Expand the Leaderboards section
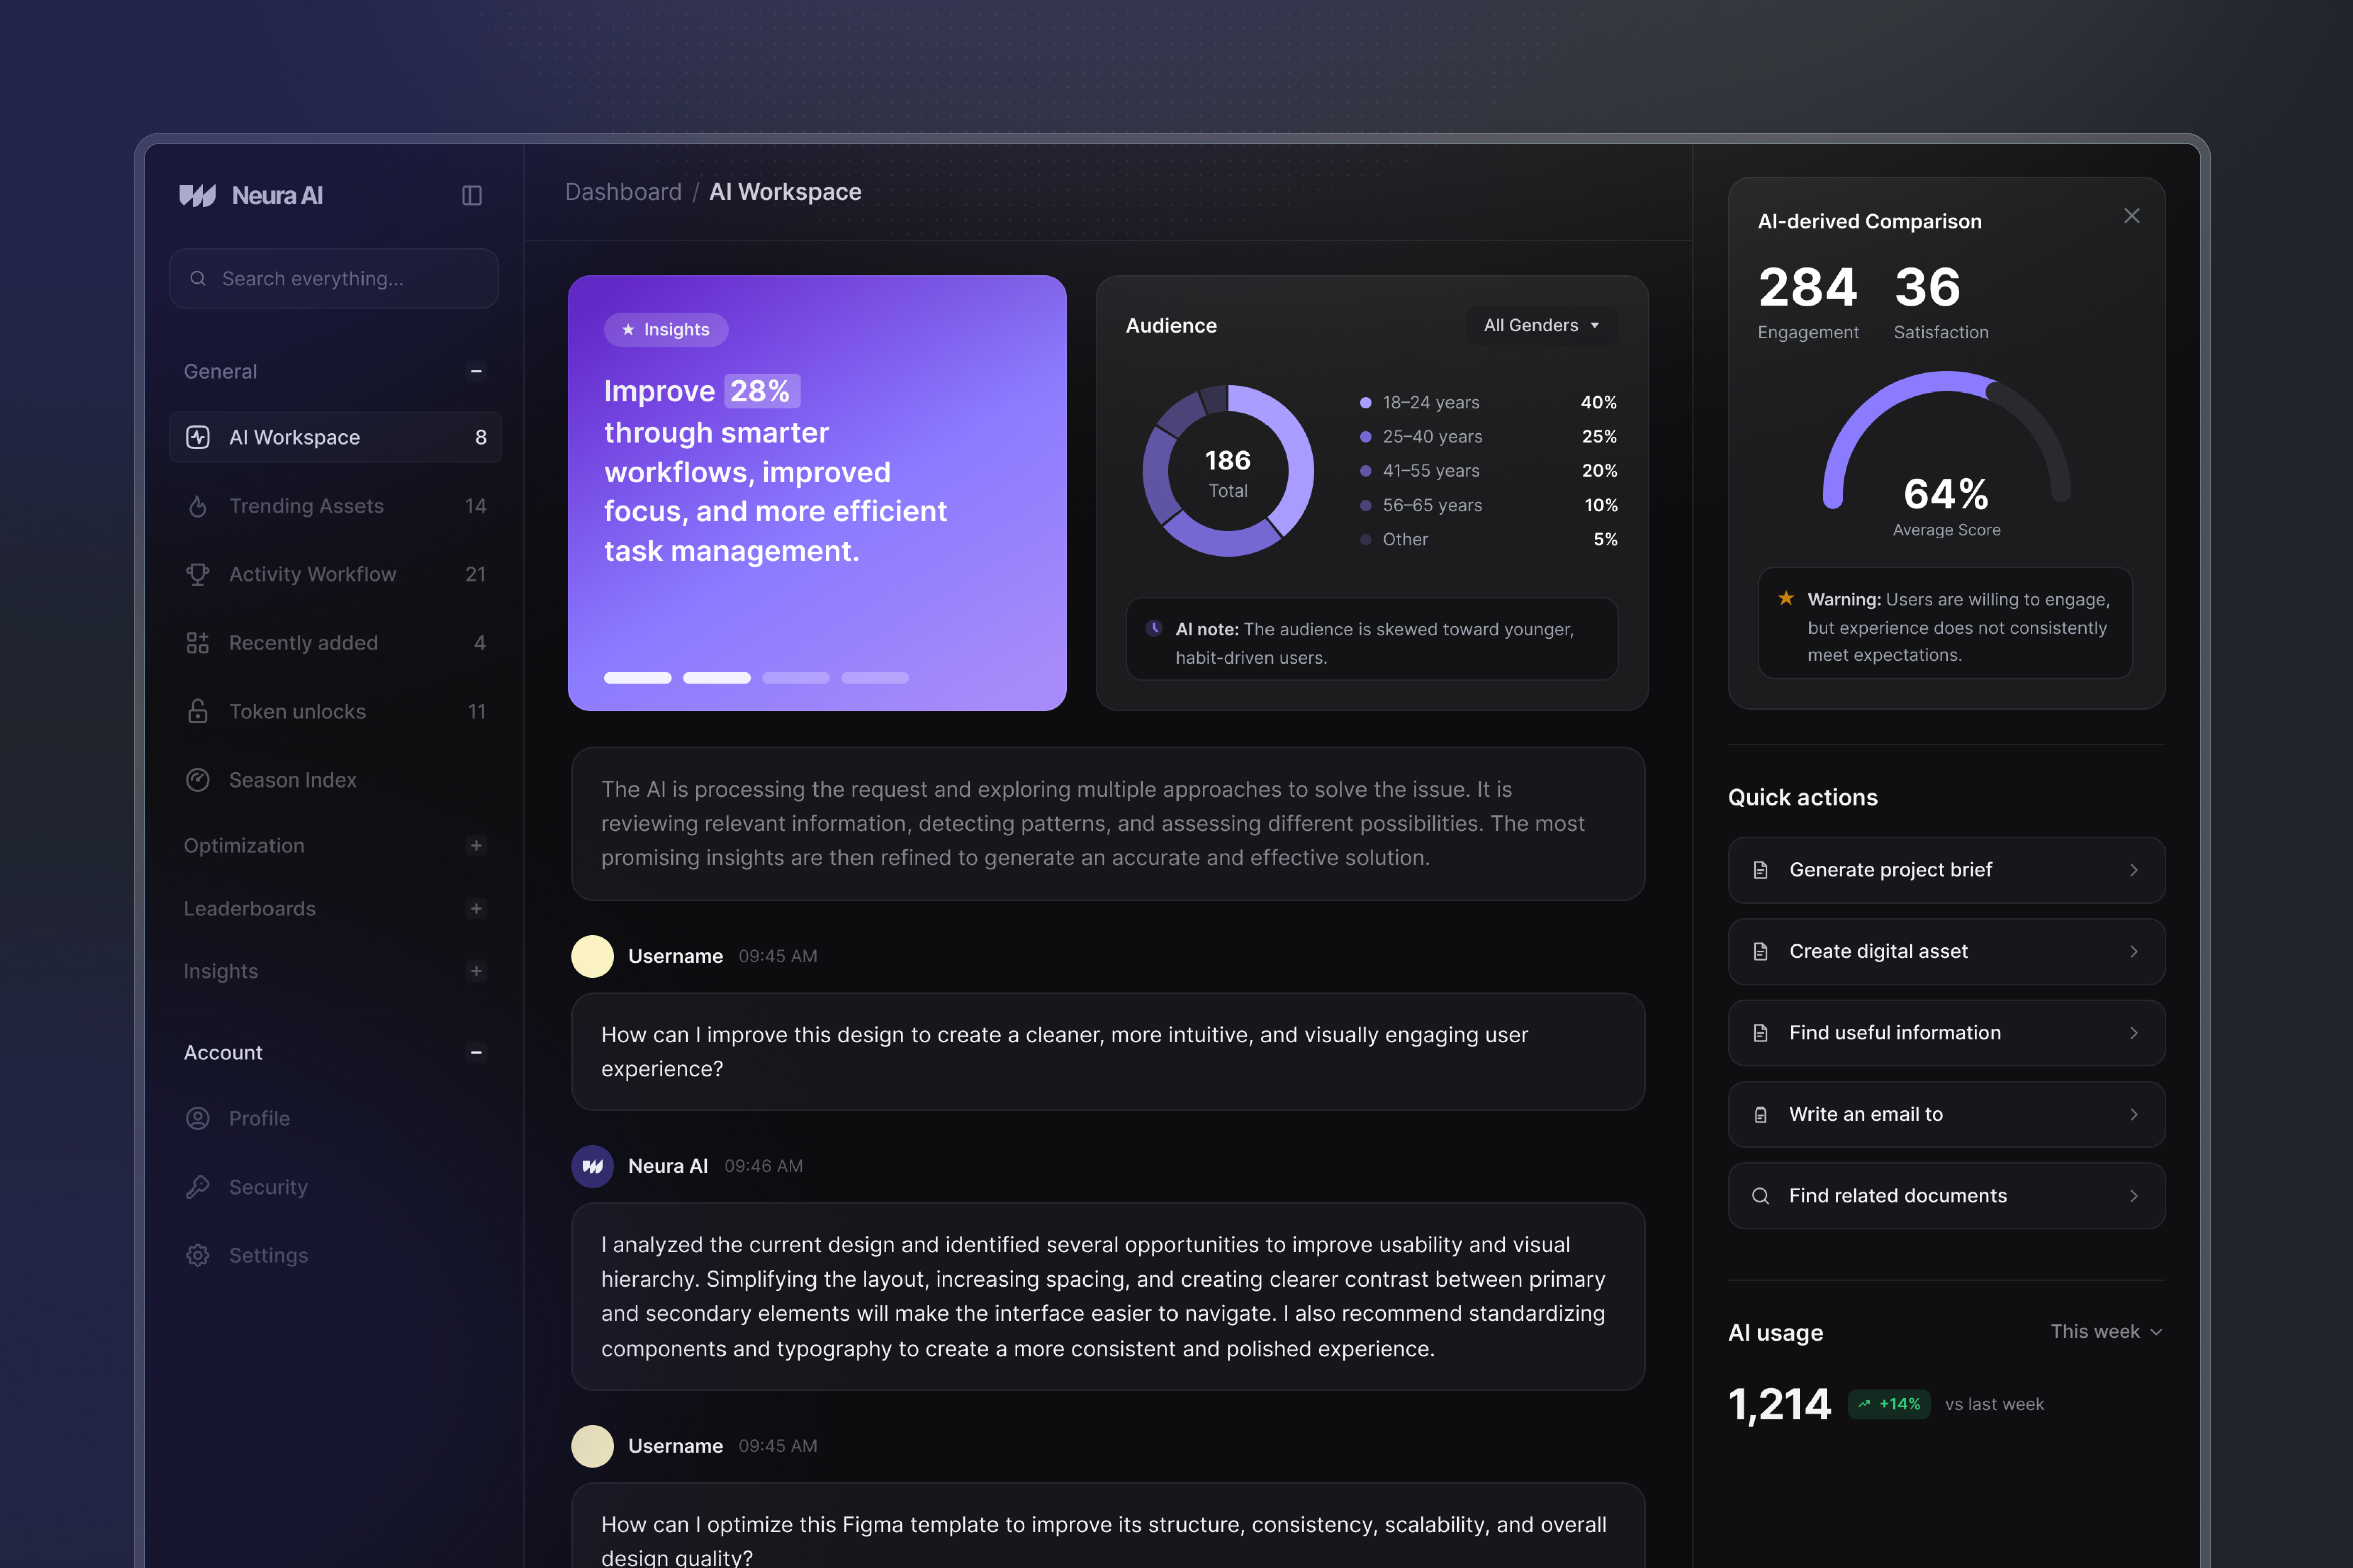 476,909
